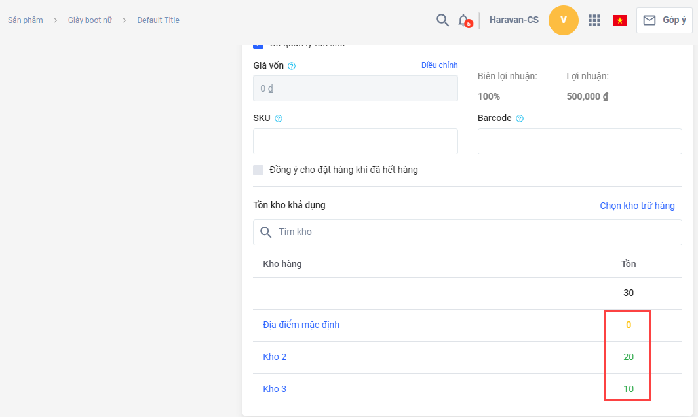
Task: Click the Barcode help icon
Action: pyautogui.click(x=520, y=118)
